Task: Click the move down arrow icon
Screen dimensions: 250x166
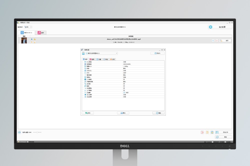Action: 35,42
